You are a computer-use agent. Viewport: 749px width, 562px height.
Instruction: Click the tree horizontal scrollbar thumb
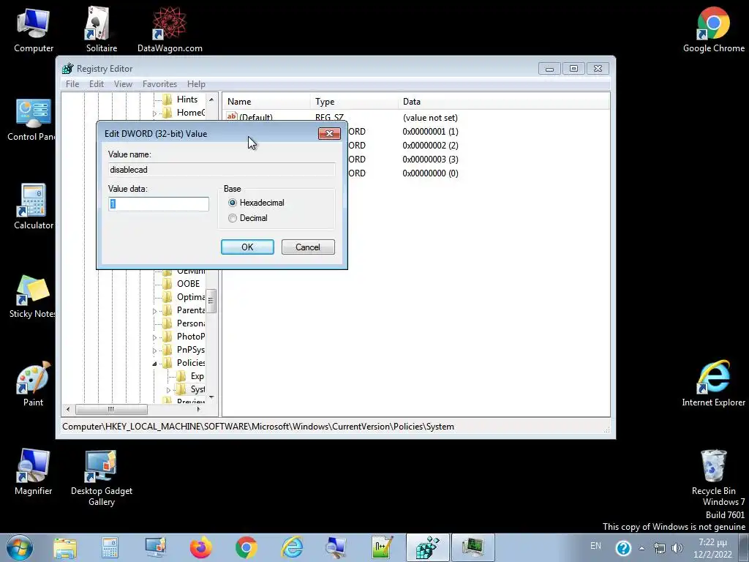pyautogui.click(x=111, y=409)
